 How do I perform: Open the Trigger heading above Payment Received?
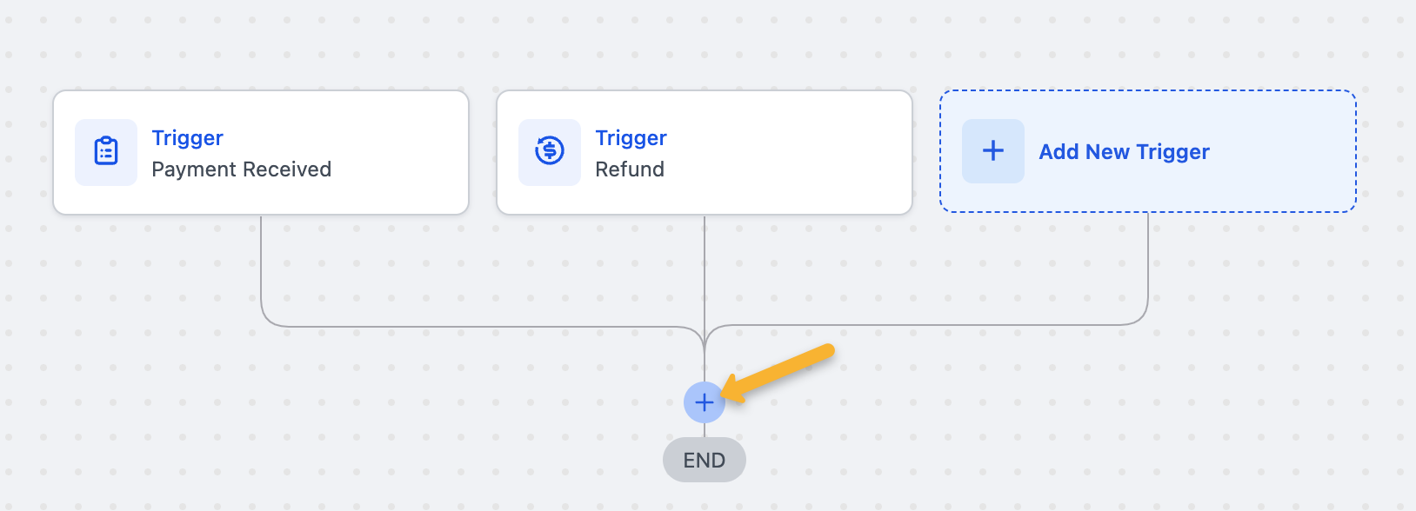tap(187, 138)
